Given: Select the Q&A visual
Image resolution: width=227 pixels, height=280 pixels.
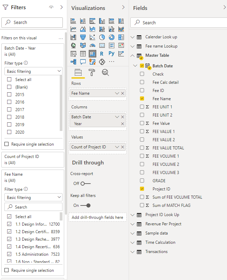Looking at the screenshot, I should (83, 62).
